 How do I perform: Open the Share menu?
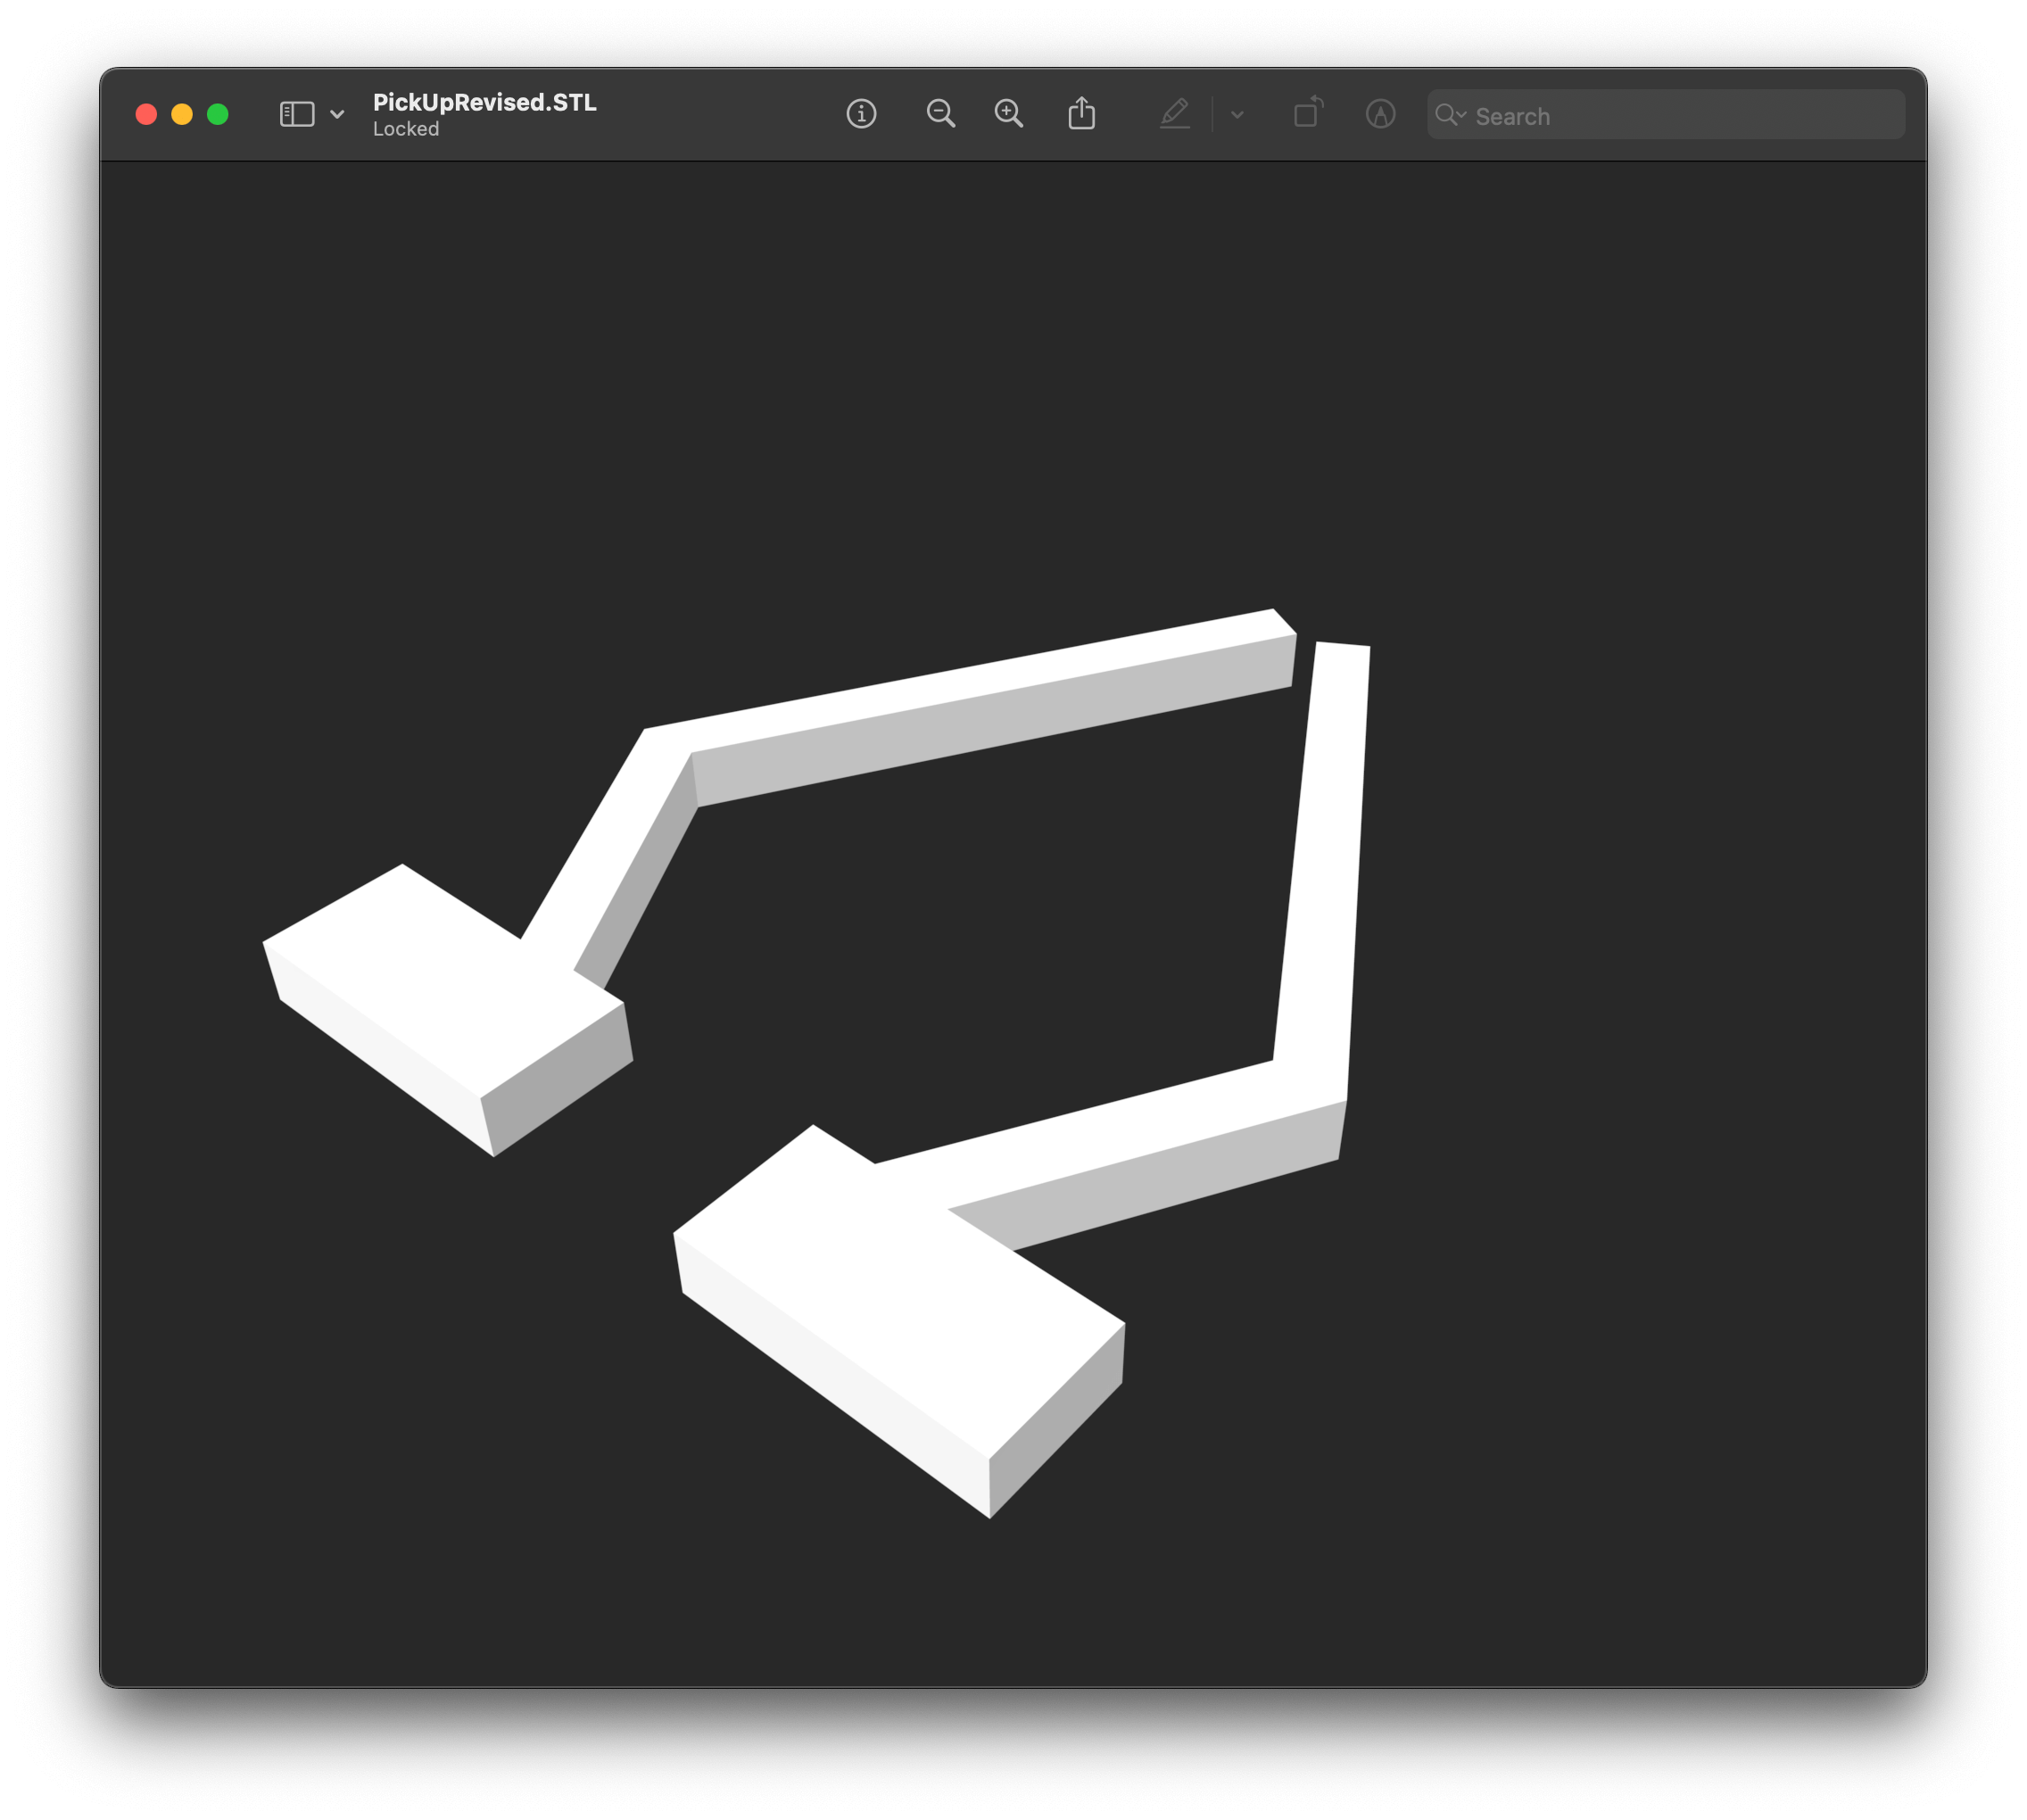(x=1081, y=114)
